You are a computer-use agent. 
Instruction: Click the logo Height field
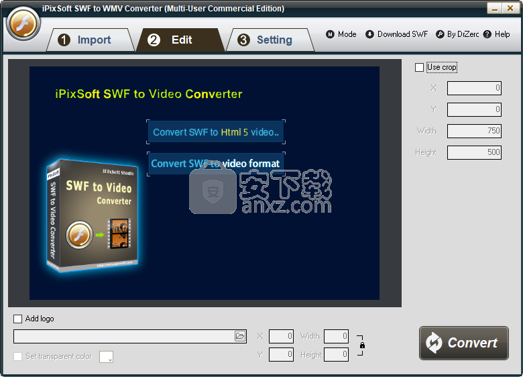tap(336, 355)
